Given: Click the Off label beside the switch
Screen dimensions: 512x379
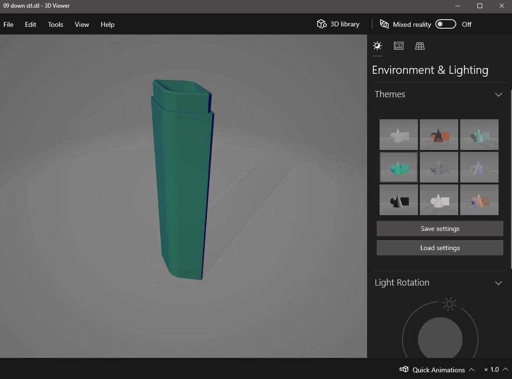Looking at the screenshot, I should point(466,24).
